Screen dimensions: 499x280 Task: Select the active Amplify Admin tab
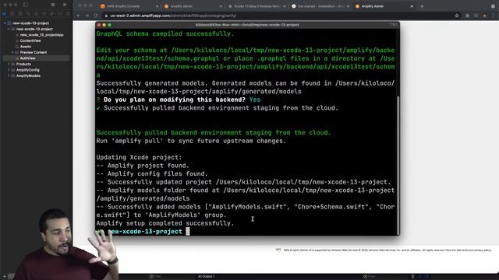coord(384,6)
